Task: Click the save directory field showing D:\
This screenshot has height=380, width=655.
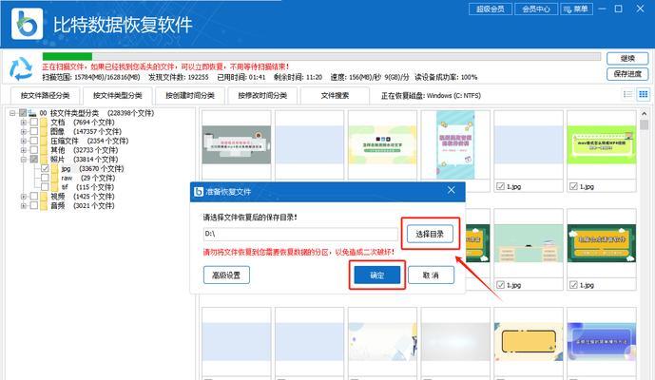Action: click(300, 234)
